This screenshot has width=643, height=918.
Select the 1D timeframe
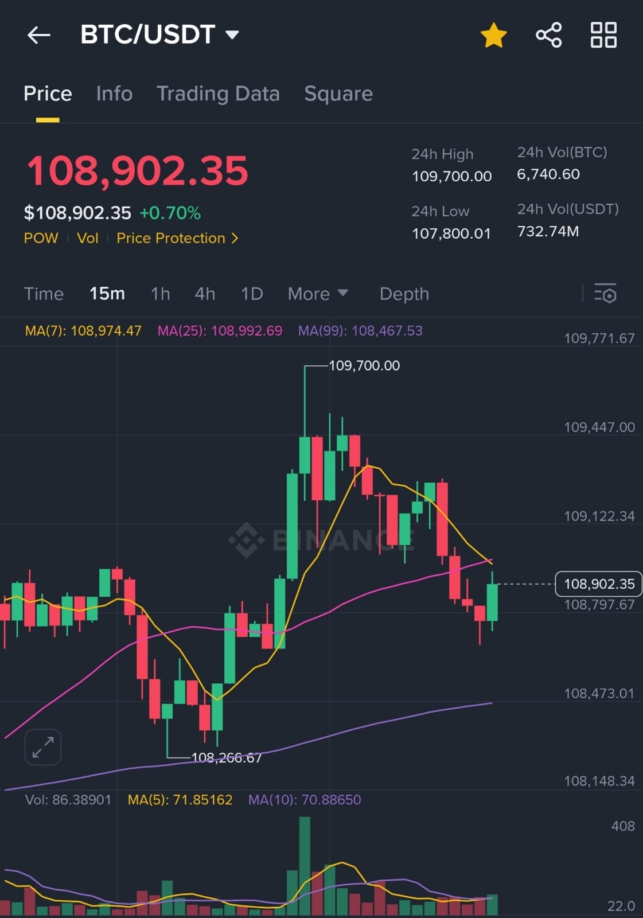coord(252,294)
